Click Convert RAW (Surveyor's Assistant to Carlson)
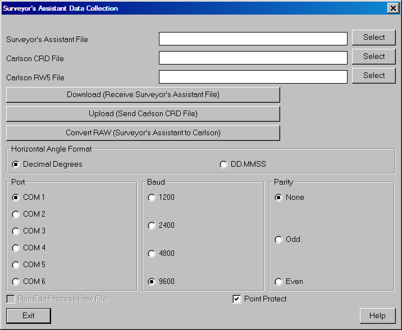Screen dimensions: 402x330 (x=143, y=132)
